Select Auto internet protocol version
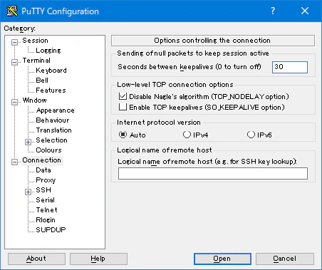The height and width of the screenshot is (270, 322). (x=123, y=135)
